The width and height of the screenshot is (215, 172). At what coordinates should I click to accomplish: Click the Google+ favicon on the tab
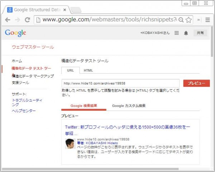pos(10,10)
